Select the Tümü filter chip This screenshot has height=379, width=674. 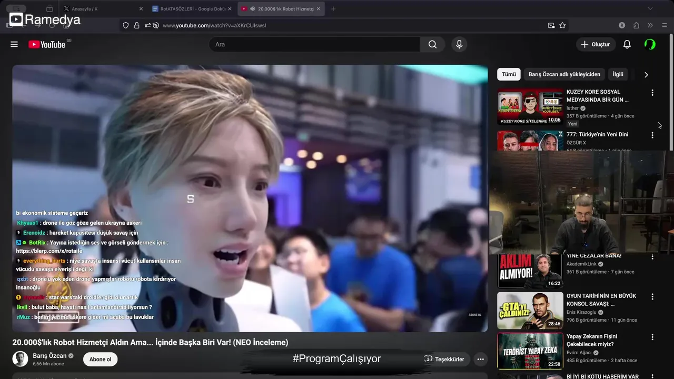[x=509, y=74]
